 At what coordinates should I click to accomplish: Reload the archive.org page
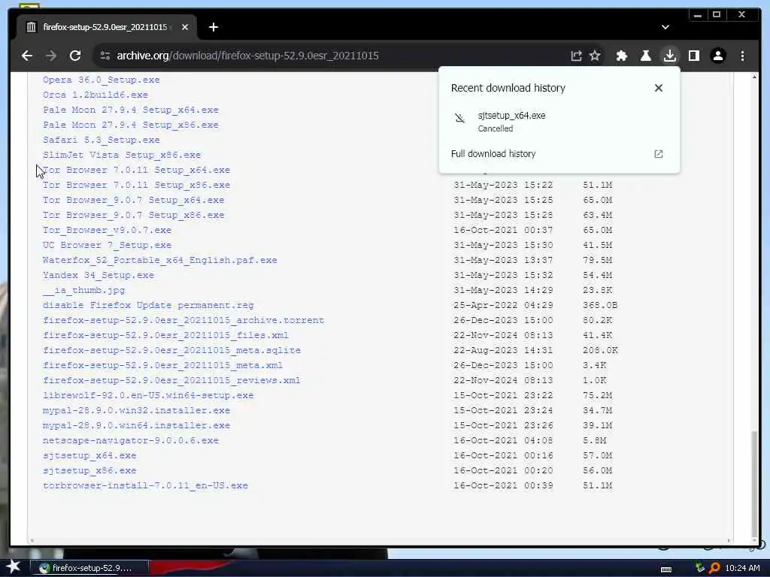pyautogui.click(x=75, y=56)
